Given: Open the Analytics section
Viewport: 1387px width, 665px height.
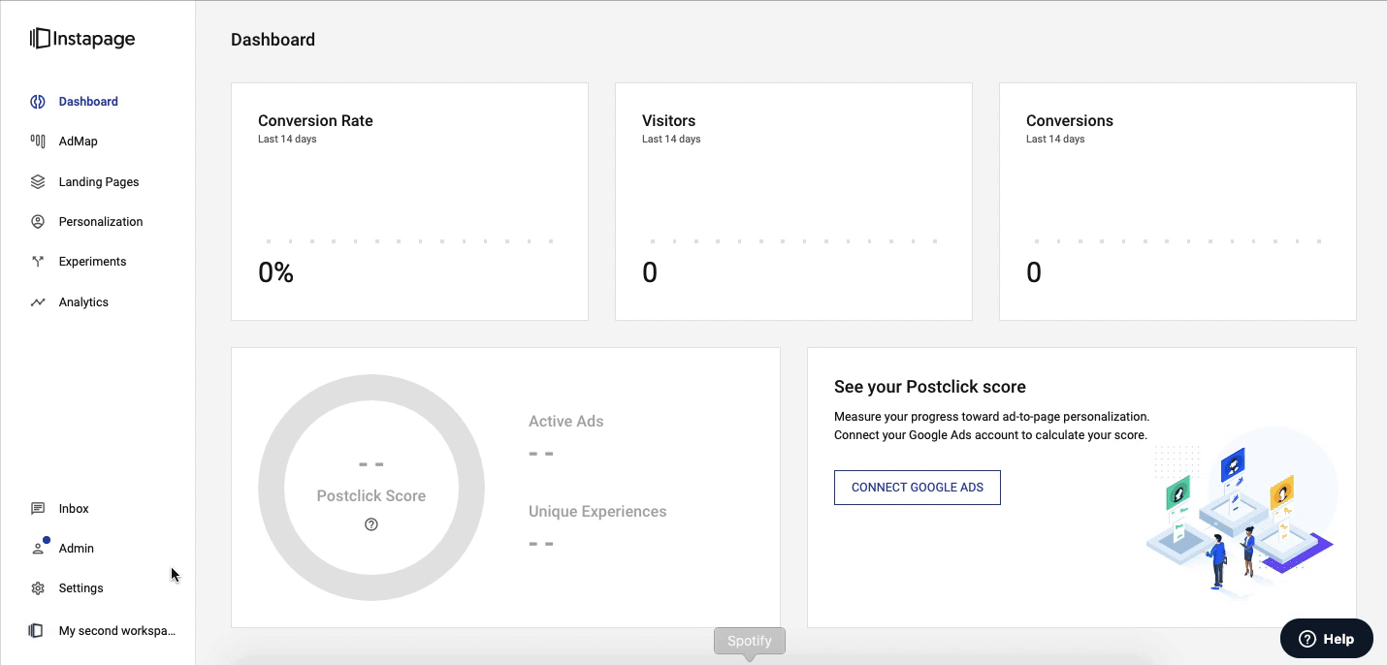Looking at the screenshot, I should tap(83, 301).
